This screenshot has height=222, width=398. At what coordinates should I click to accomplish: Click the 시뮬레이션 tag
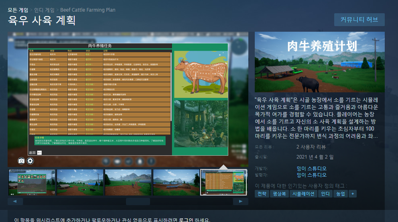pos(303,194)
